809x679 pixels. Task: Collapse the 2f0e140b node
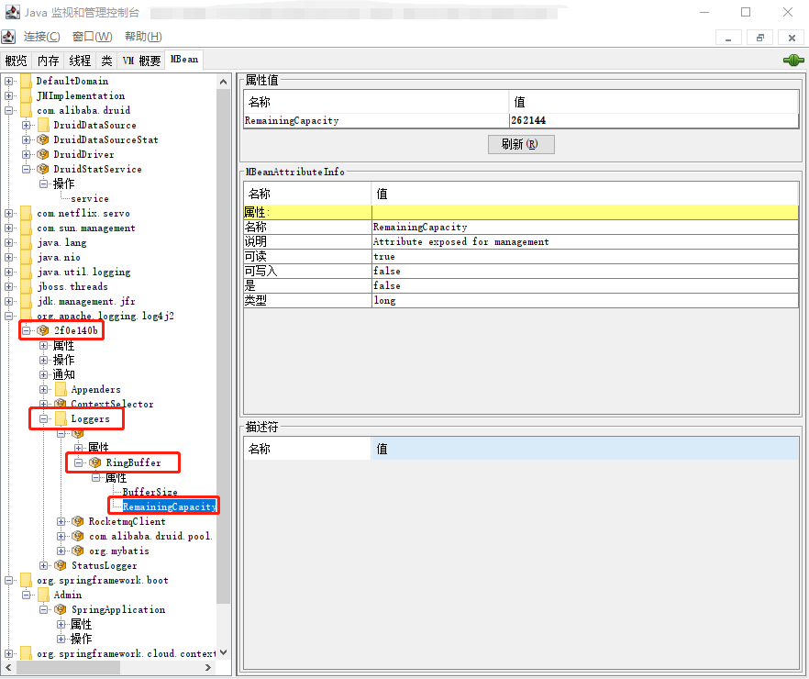click(26, 330)
